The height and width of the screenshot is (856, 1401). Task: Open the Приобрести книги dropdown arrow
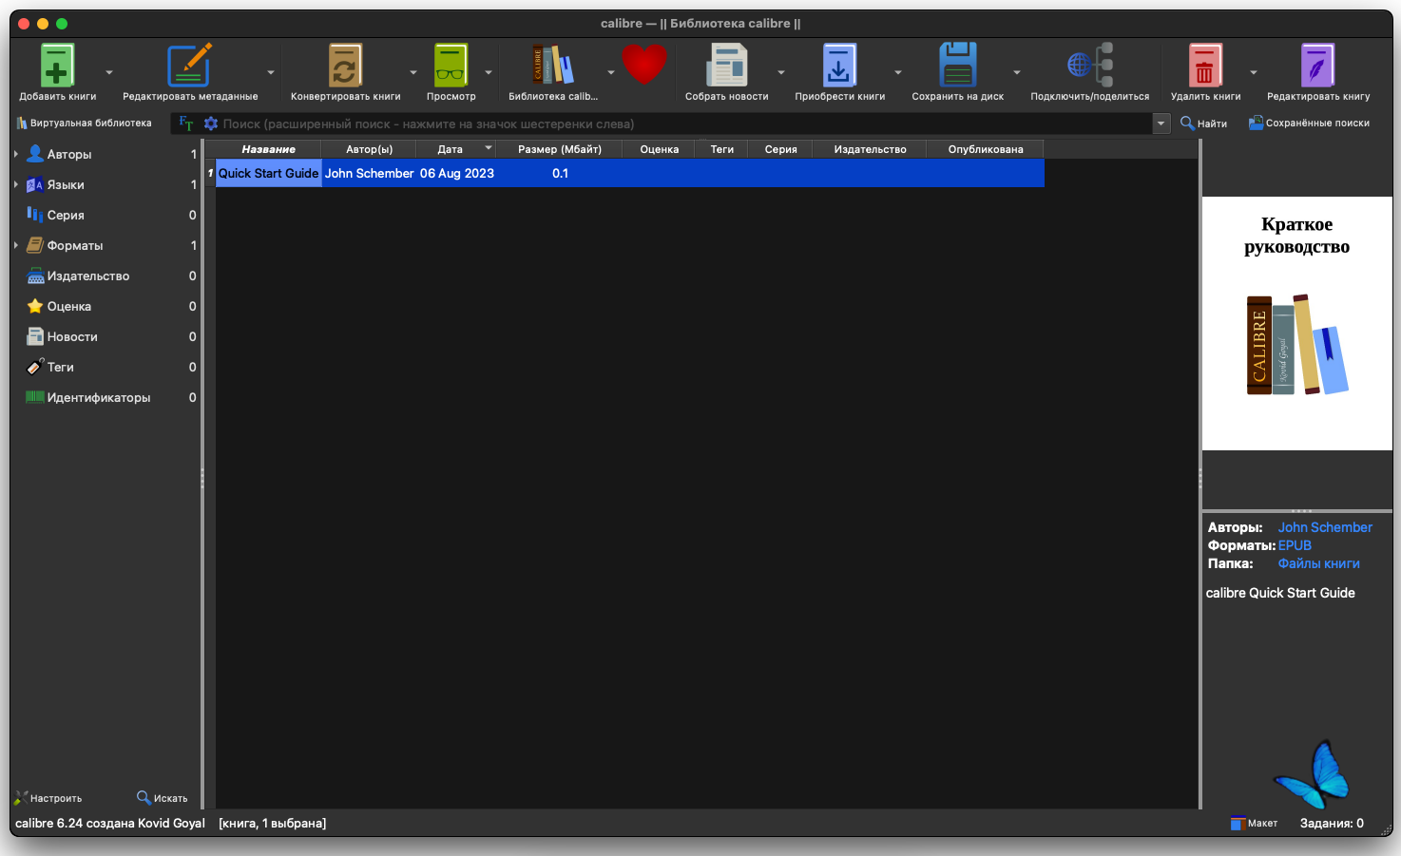coord(898,72)
